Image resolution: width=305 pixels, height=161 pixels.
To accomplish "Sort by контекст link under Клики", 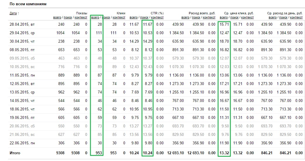I will coord(119,17).
